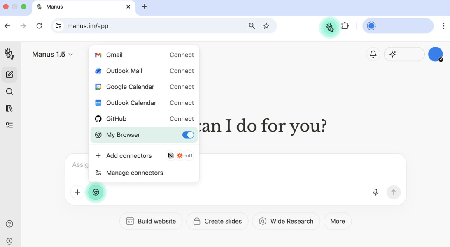Open the More options button
Screen dimensions: 450x247
click(338, 221)
